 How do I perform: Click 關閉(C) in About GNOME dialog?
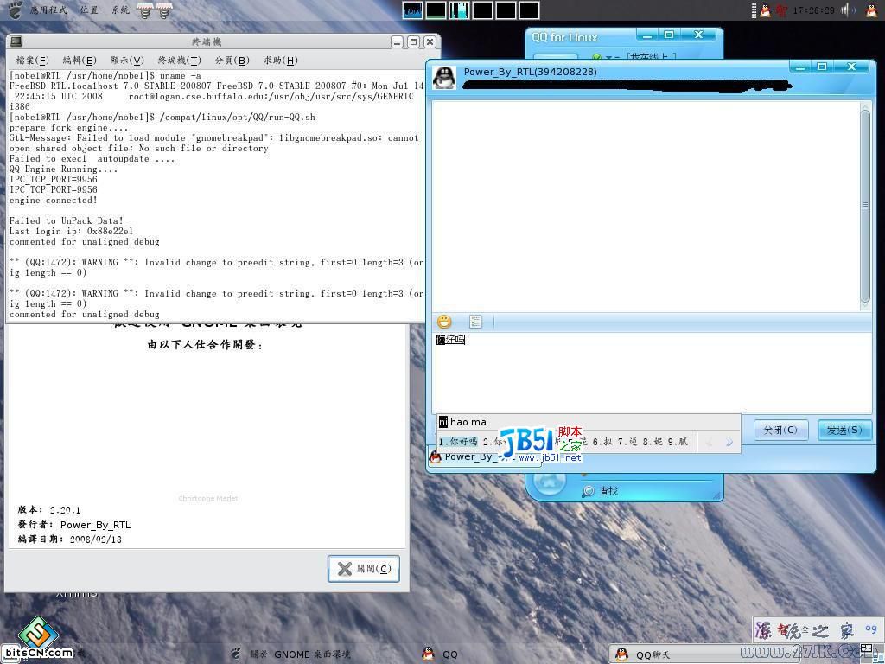(364, 569)
